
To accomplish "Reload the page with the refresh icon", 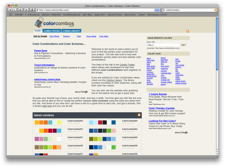I will pyautogui.click(x=20, y=10).
